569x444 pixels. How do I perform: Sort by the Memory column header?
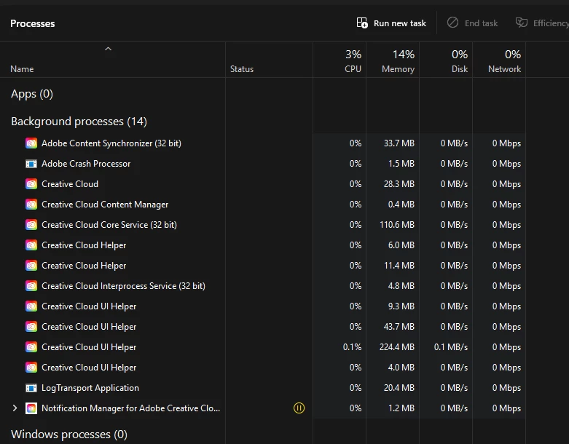point(393,60)
